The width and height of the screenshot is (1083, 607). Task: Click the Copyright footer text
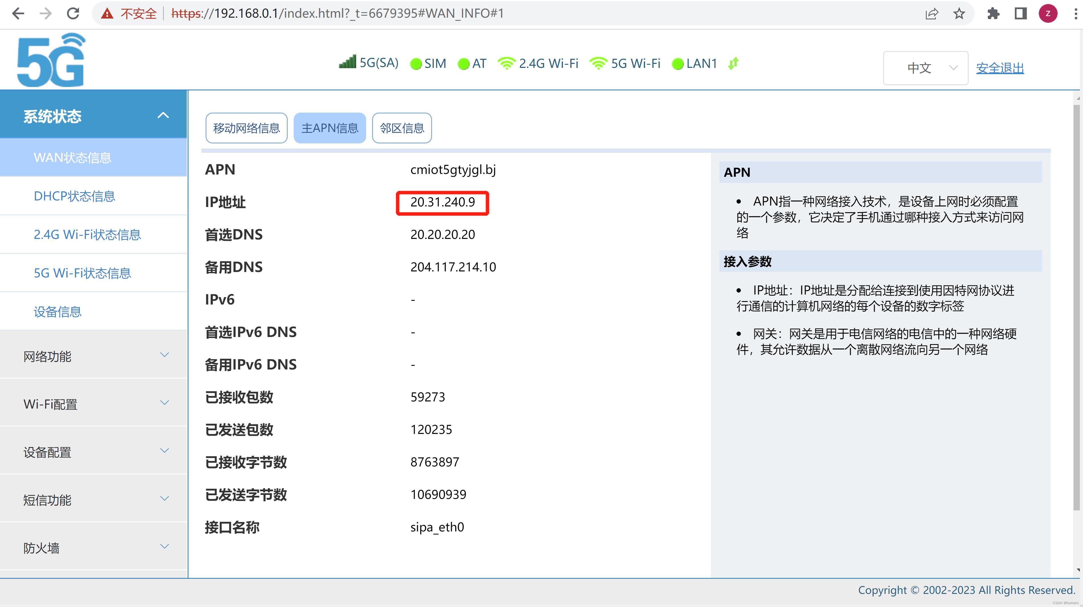(x=967, y=590)
